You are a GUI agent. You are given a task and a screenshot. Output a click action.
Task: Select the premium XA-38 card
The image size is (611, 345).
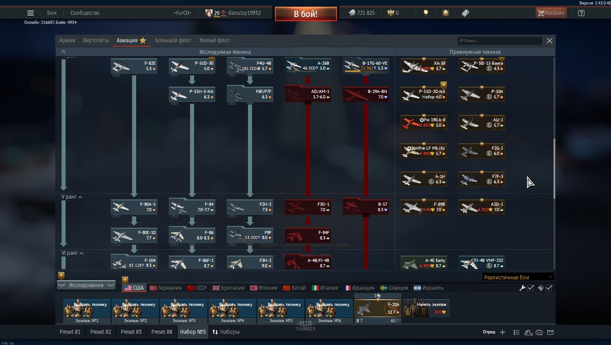tap(424, 66)
